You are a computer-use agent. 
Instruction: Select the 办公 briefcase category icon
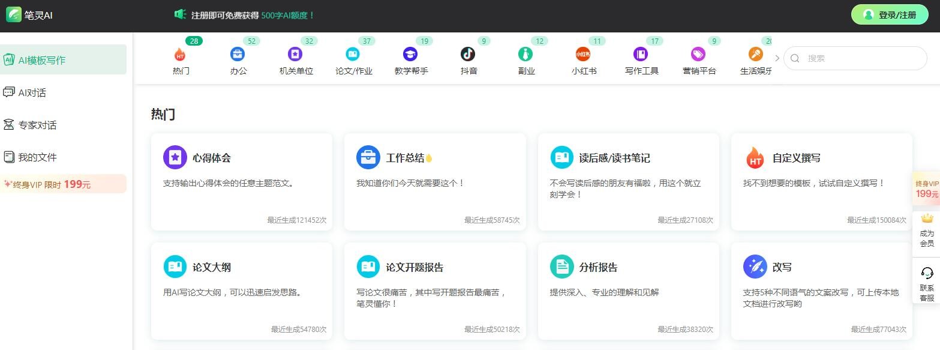238,54
